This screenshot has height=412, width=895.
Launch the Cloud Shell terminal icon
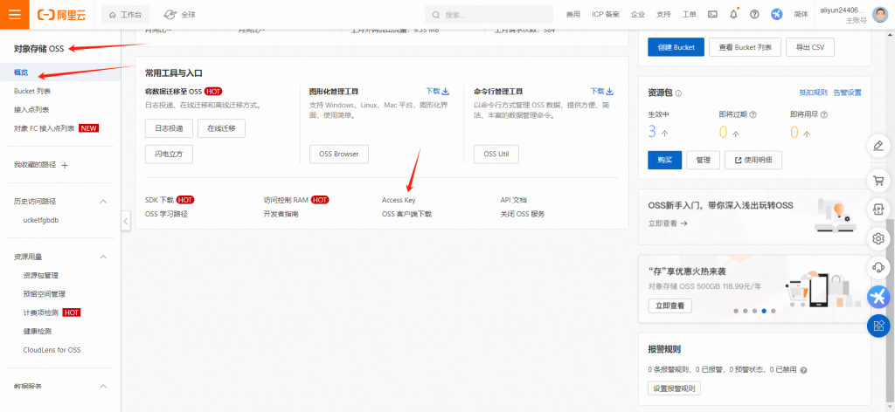712,15
